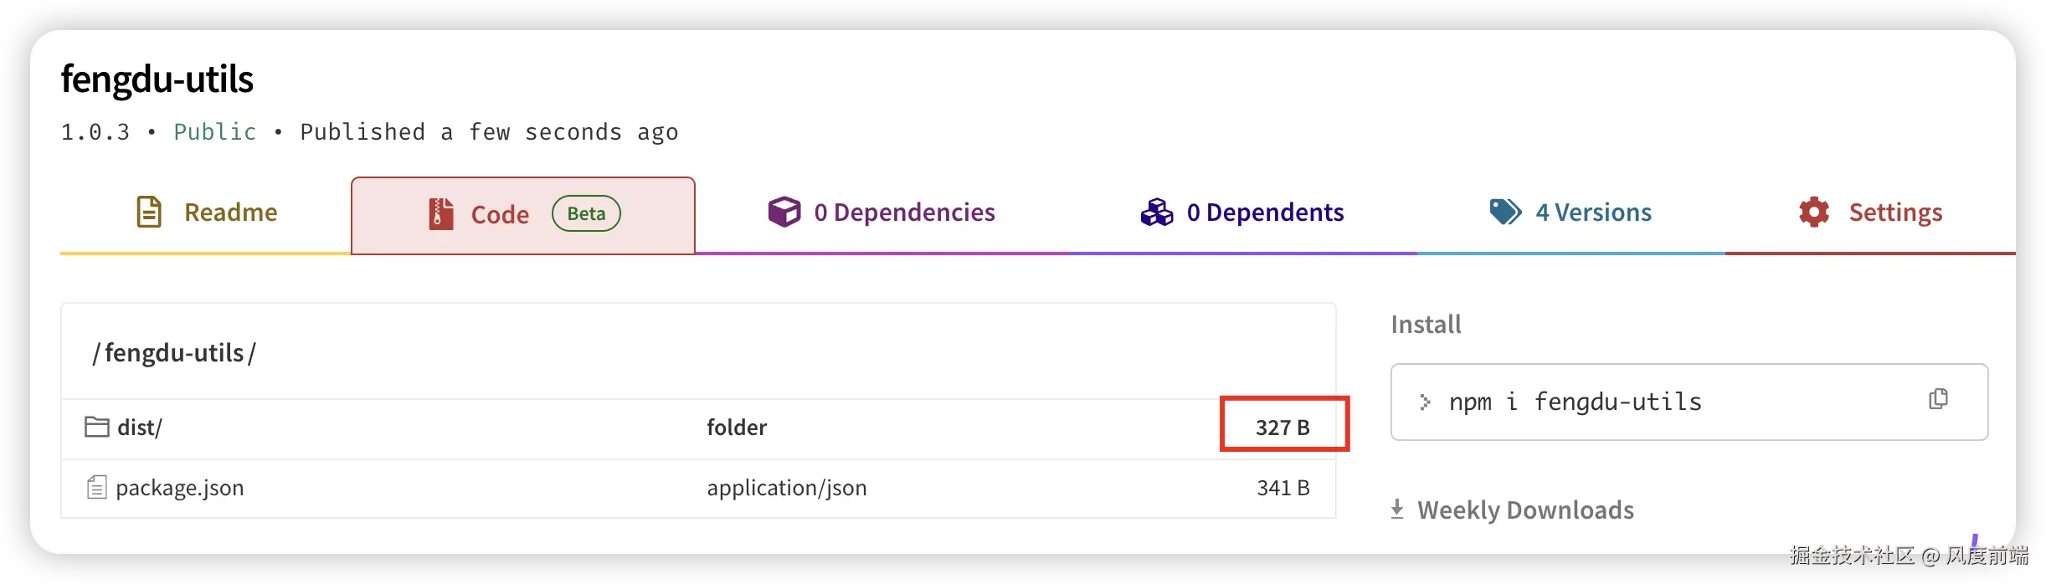Click the package.json file icon

pos(97,487)
